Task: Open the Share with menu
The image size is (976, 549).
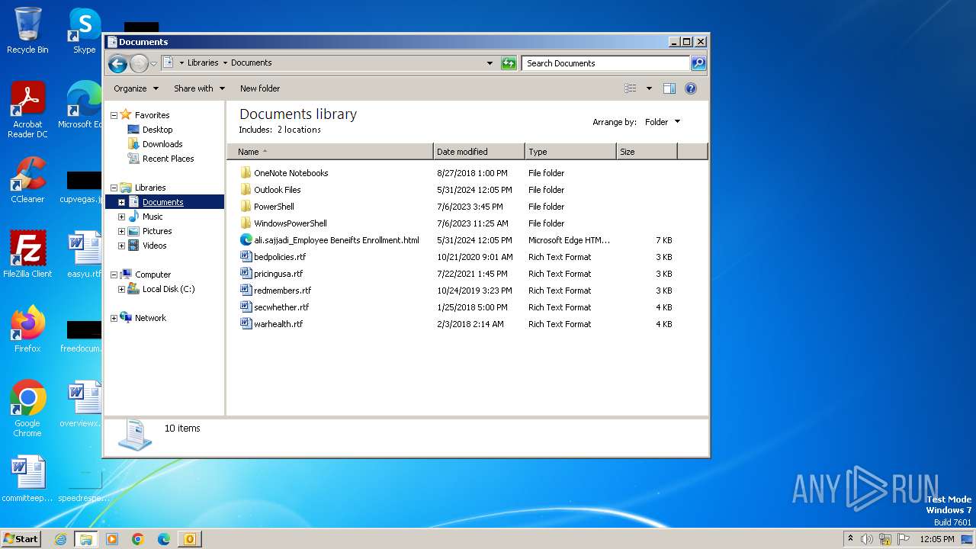Action: click(199, 88)
